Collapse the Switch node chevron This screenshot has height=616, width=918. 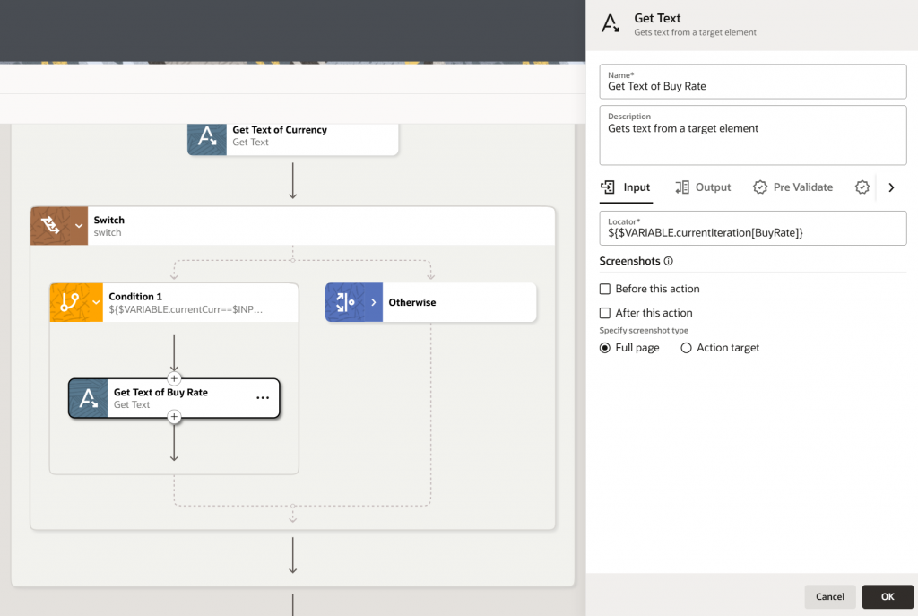pyautogui.click(x=79, y=226)
